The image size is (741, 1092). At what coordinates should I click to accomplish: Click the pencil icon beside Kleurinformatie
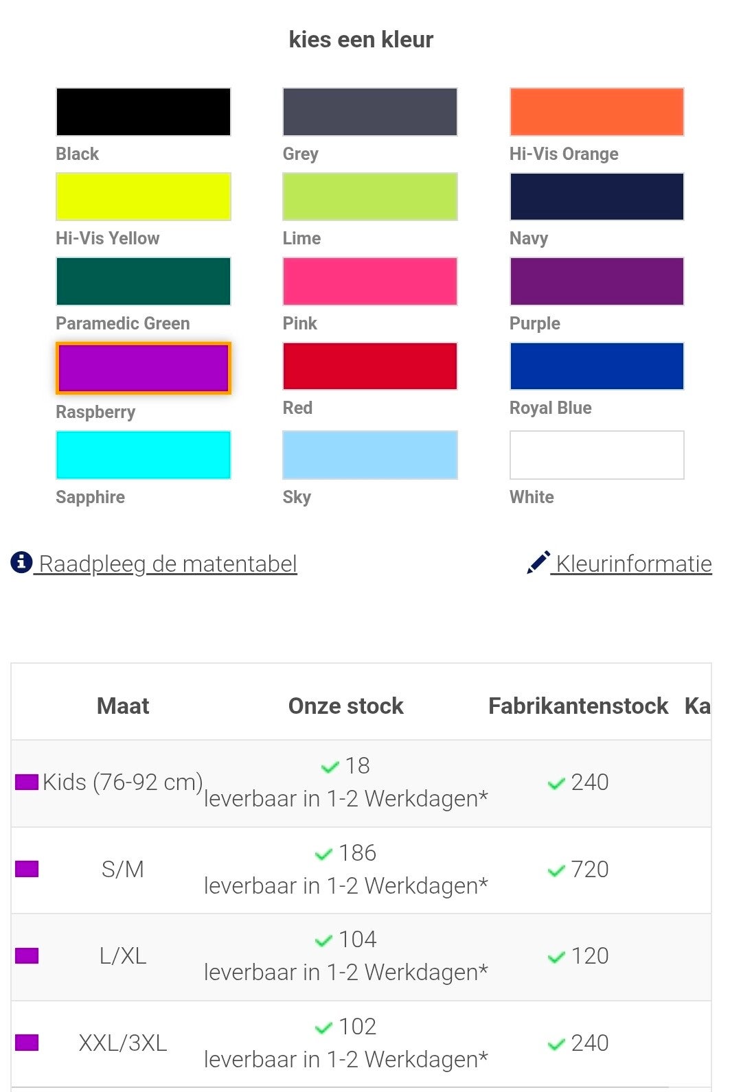point(538,562)
